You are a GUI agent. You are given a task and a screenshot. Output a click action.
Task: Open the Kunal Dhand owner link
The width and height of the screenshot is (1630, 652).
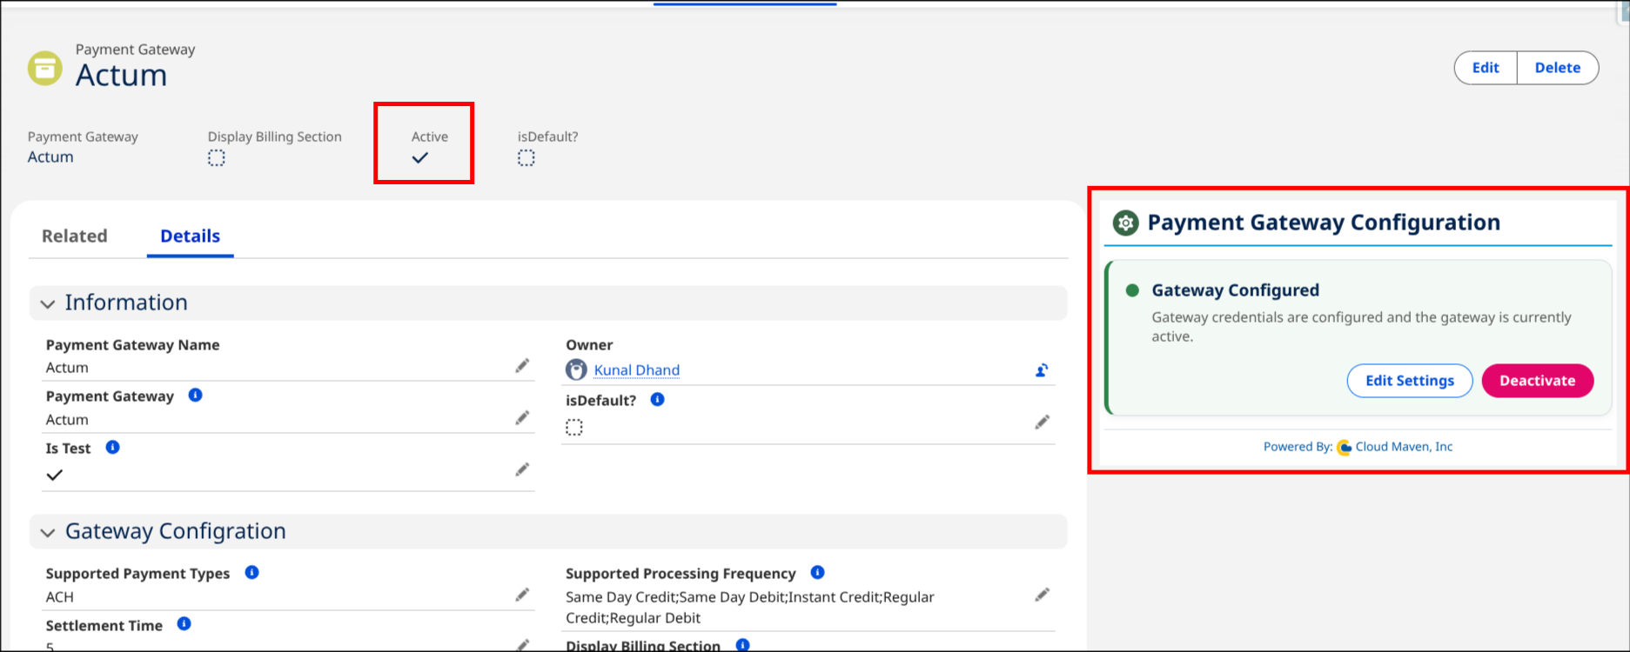click(637, 370)
